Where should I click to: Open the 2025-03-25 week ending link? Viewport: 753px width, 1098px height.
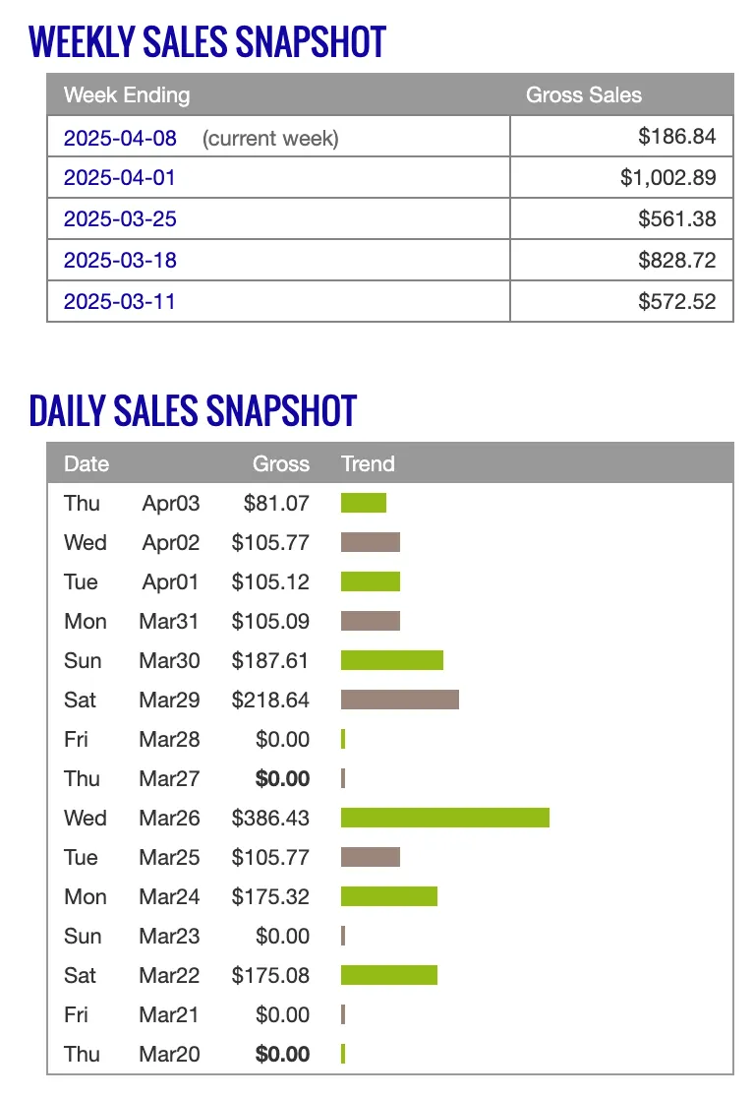point(120,218)
